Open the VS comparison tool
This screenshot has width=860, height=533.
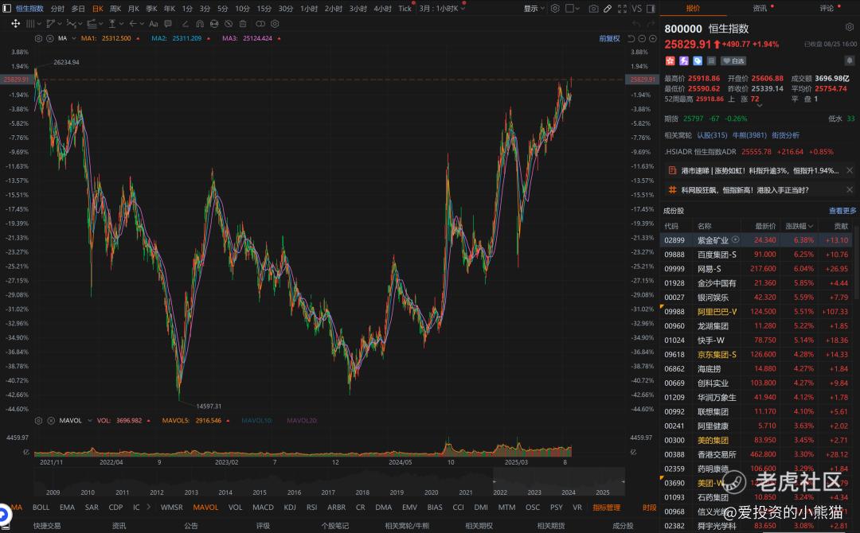tap(636, 8)
